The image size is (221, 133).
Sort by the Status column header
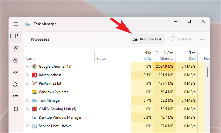(113, 56)
